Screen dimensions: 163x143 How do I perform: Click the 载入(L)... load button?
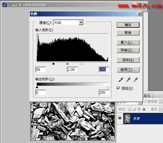pyautogui.click(x=128, y=42)
